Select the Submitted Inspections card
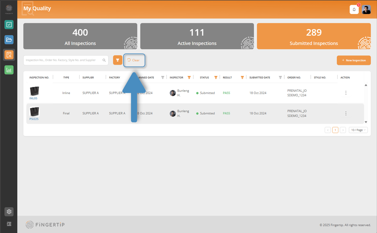 (314, 36)
